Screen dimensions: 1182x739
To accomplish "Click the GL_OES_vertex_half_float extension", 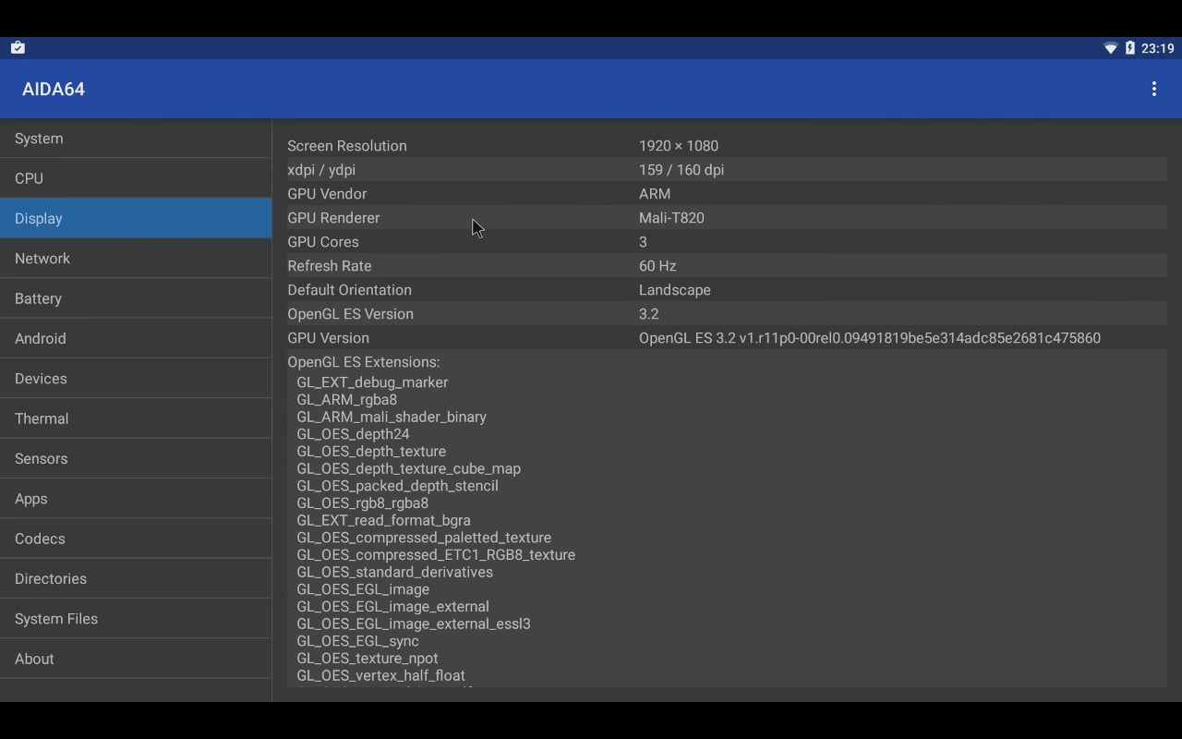I will (380, 675).
